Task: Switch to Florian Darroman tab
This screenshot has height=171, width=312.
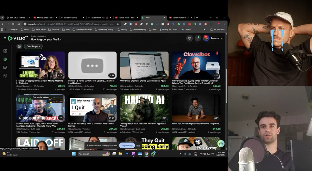Action: [x=180, y=18]
